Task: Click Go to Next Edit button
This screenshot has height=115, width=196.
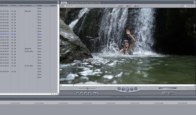Action: click(x=136, y=89)
